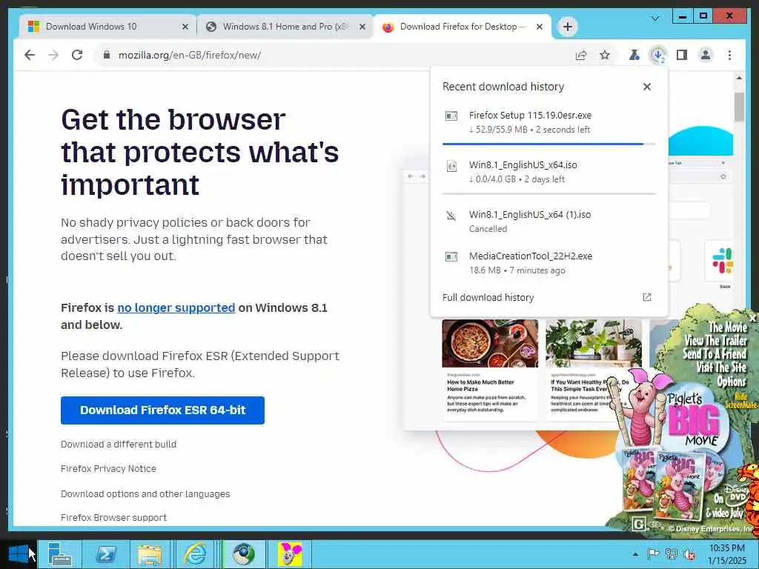Select Firefox Setup 115.19.0esr.exe download entry

tap(549, 122)
